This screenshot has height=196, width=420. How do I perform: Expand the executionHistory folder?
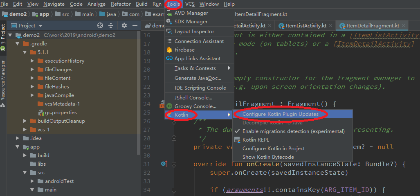tap(32, 61)
